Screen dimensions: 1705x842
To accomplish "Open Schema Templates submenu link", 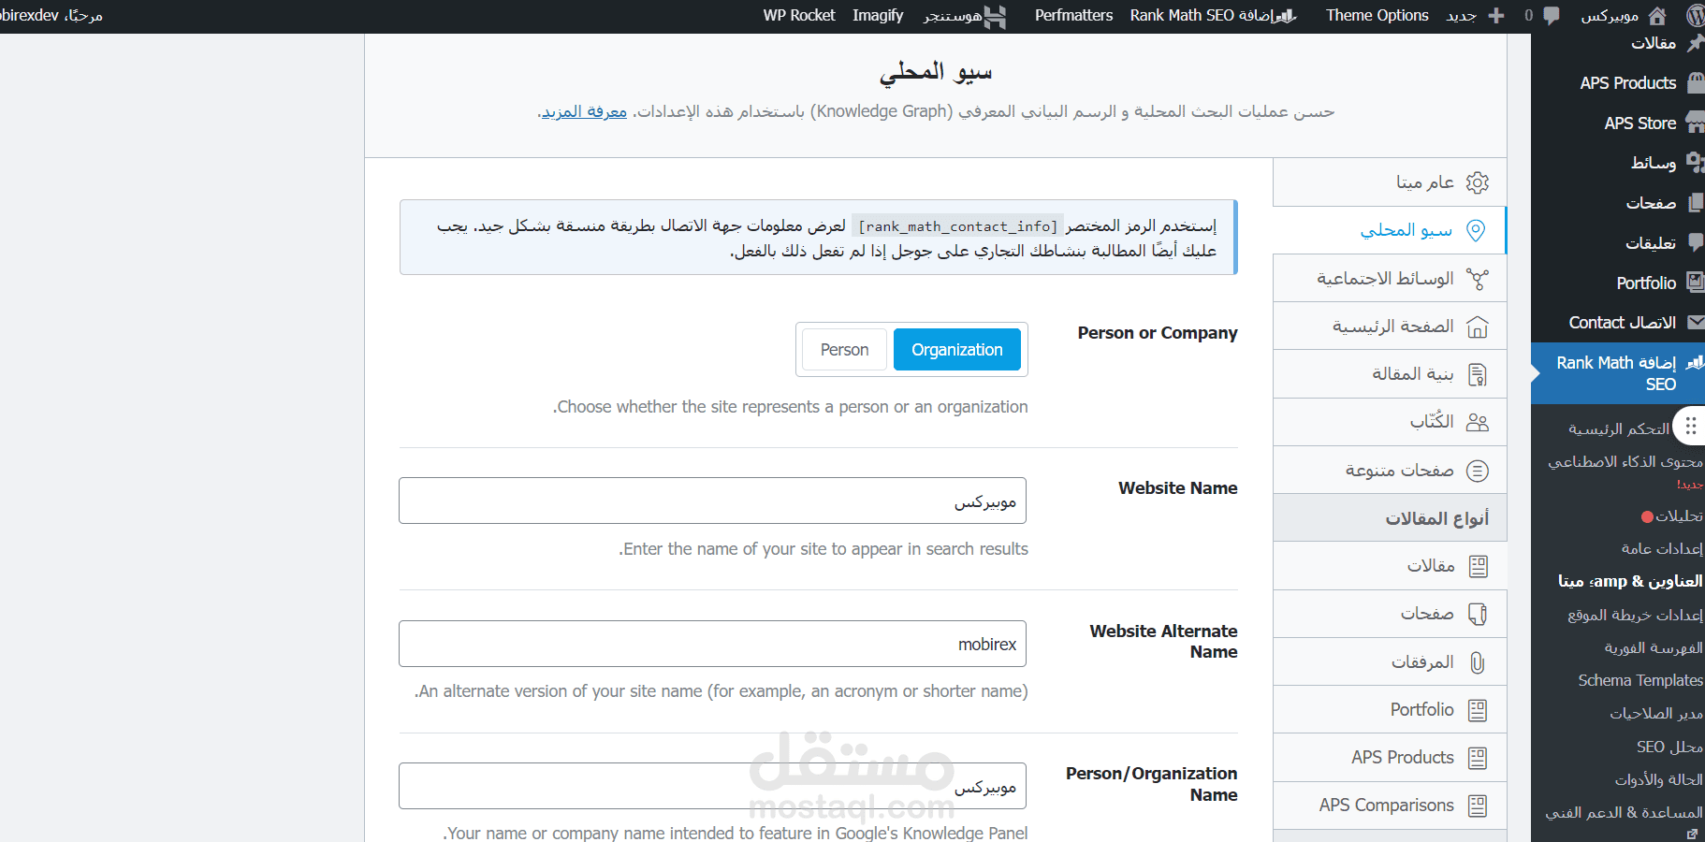I will pos(1640,680).
